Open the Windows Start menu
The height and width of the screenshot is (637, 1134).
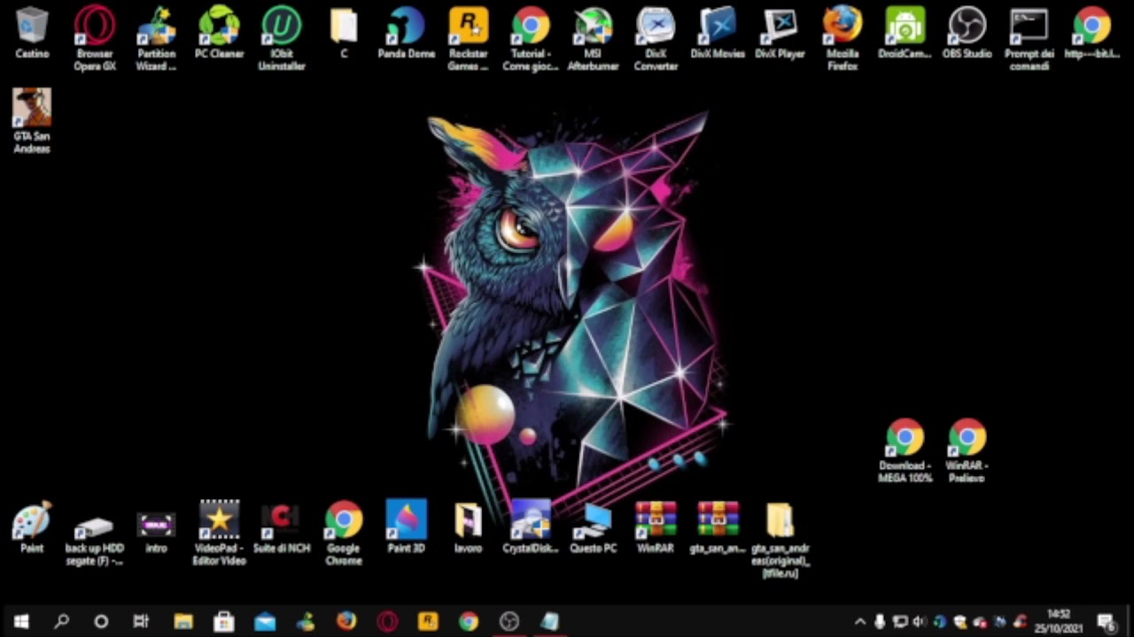coord(21,622)
